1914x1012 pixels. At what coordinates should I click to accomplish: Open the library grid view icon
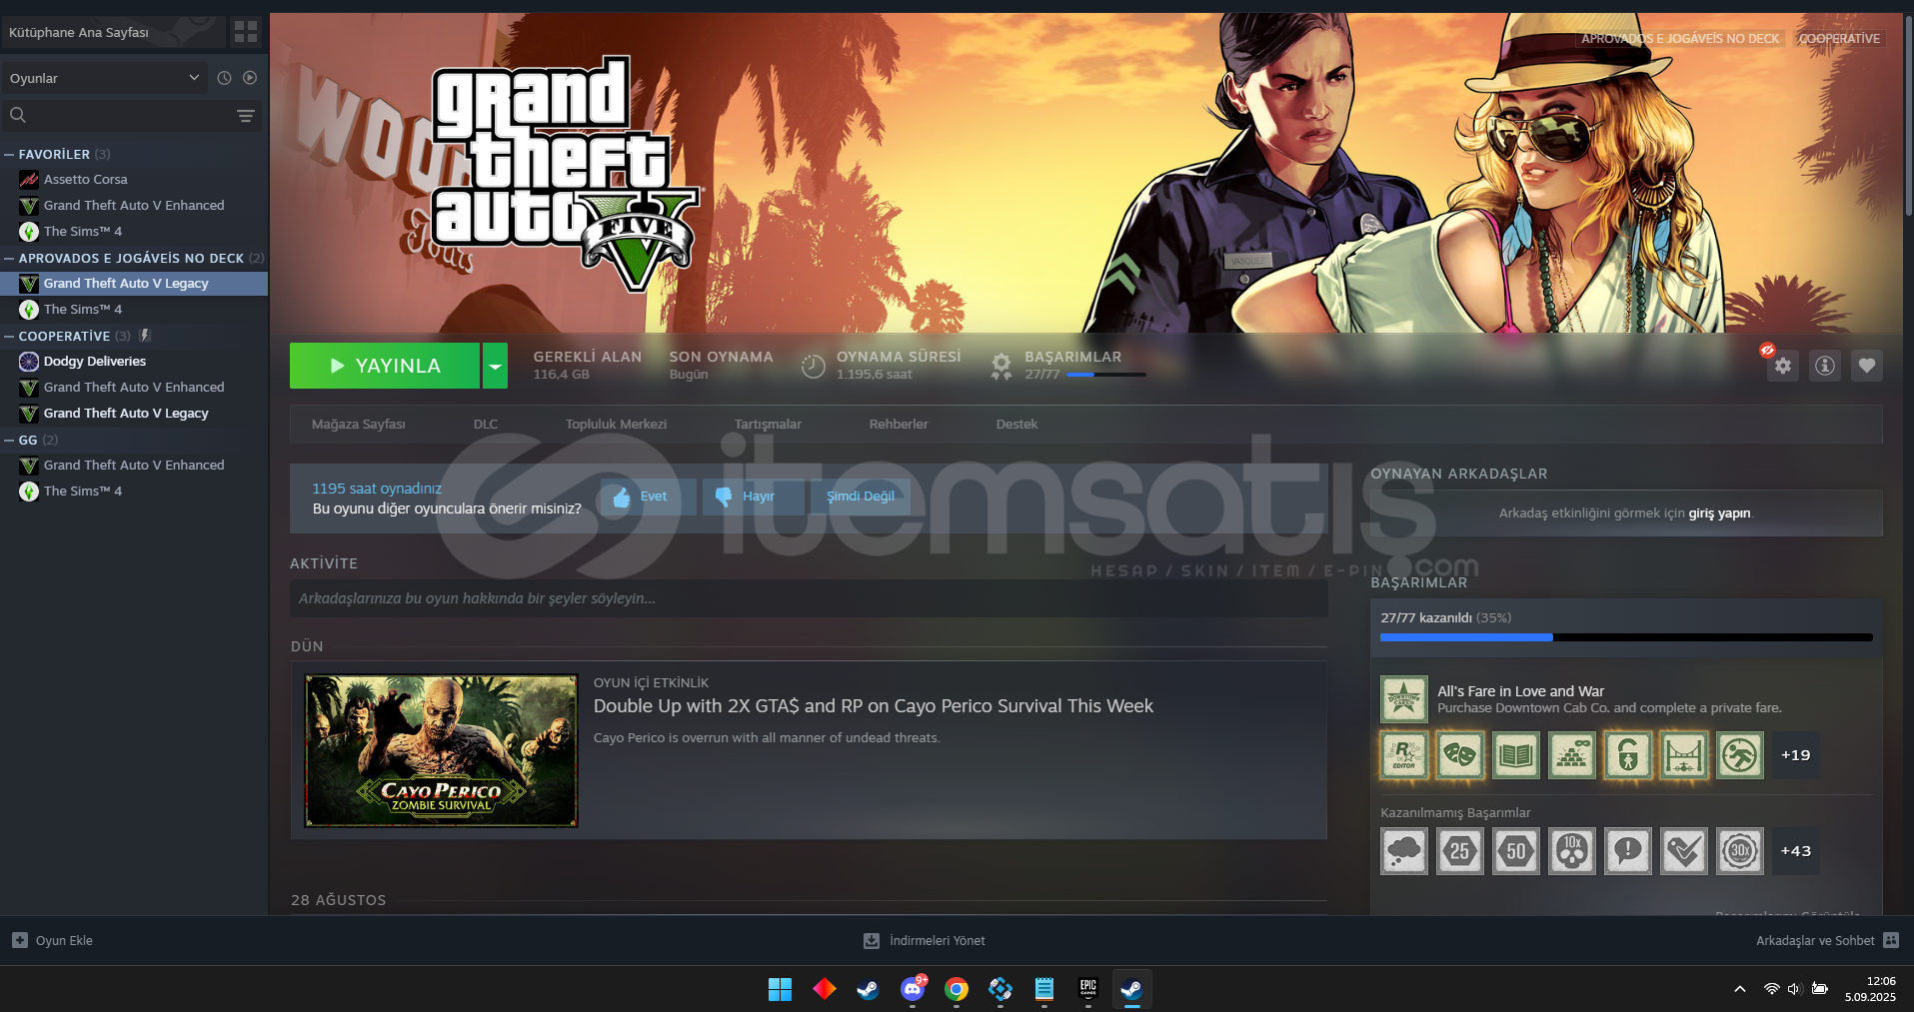[x=246, y=32]
